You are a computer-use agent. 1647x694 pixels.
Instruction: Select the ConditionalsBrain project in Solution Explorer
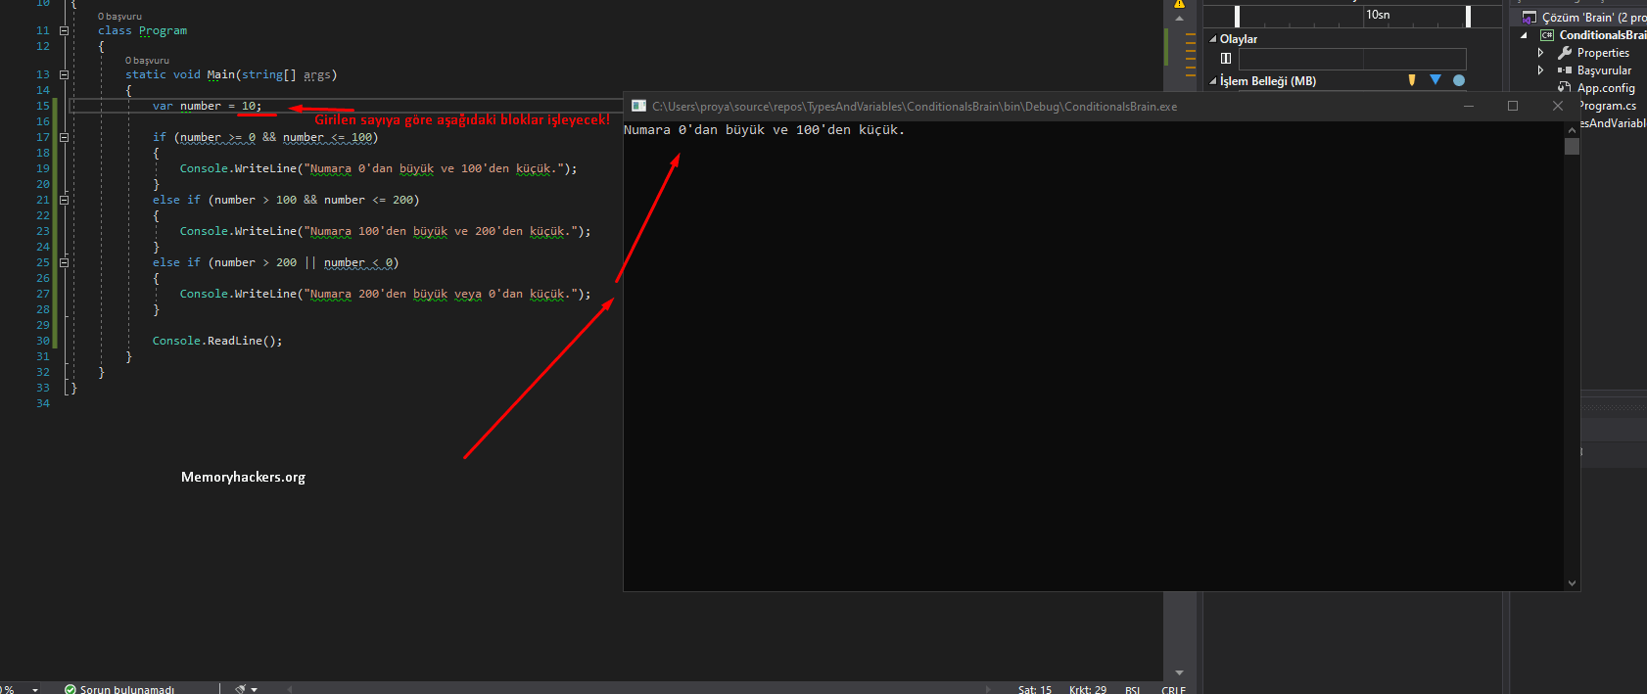click(x=1603, y=35)
